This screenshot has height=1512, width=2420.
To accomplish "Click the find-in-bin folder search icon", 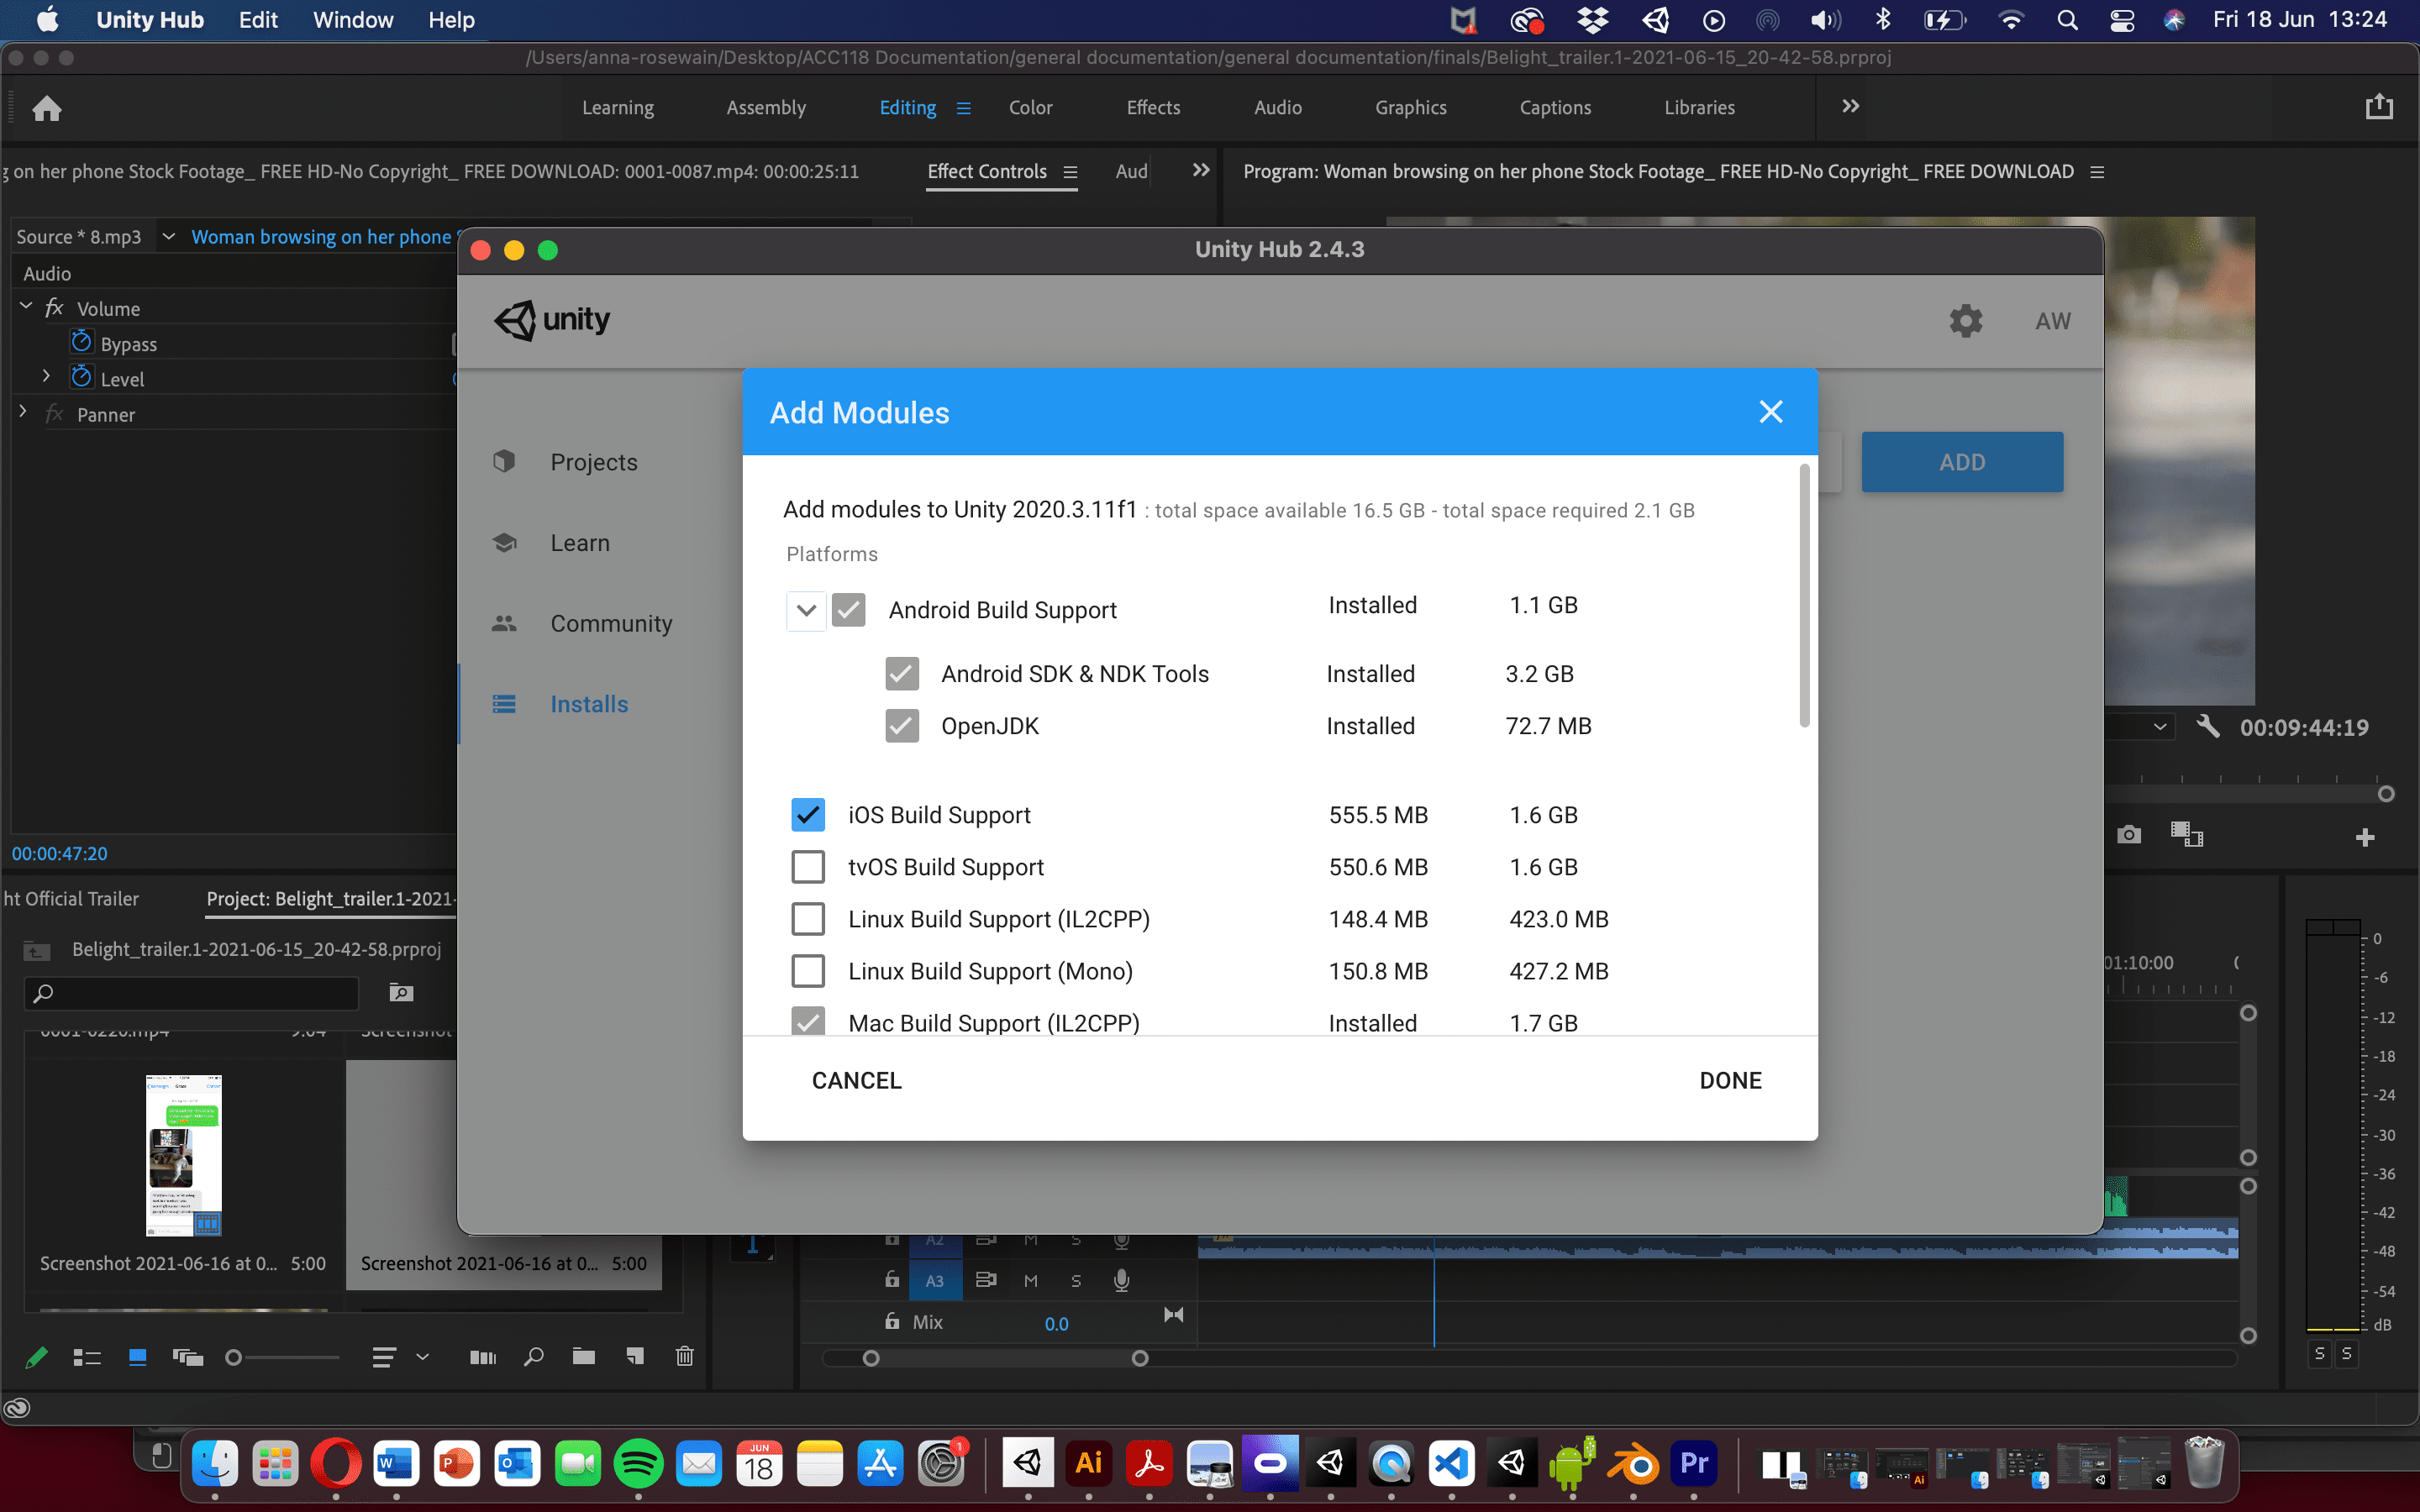I will (x=401, y=992).
